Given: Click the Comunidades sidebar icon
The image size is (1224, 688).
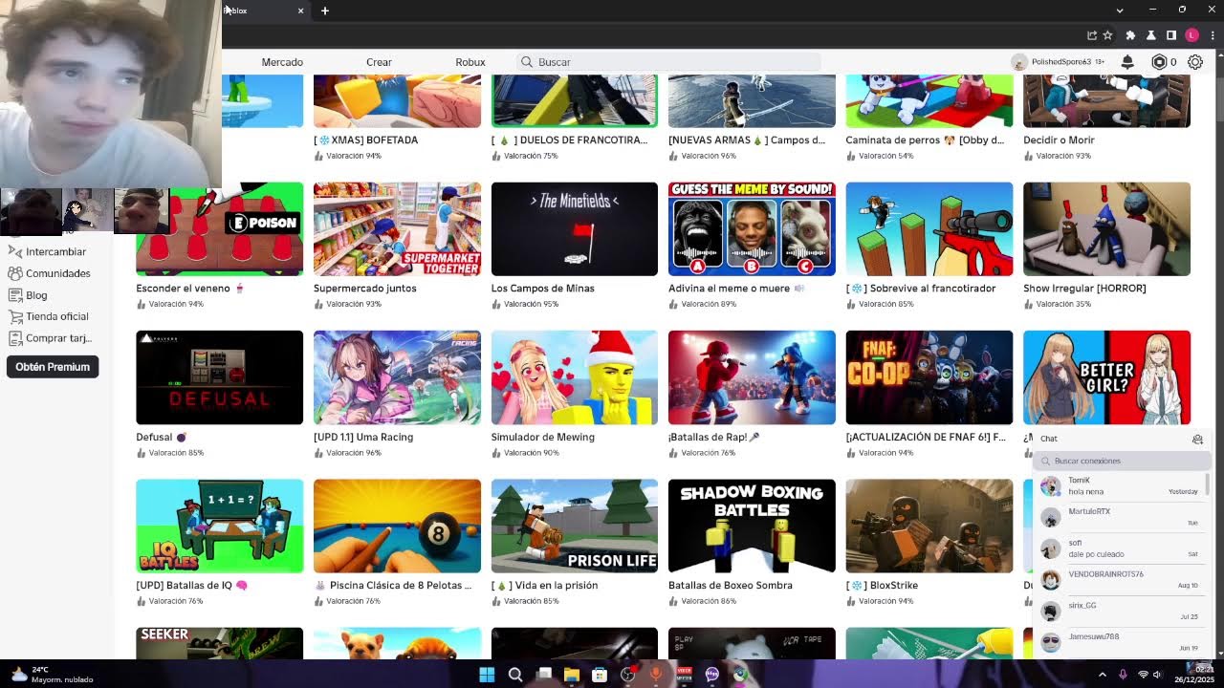Looking at the screenshot, I should [x=14, y=273].
